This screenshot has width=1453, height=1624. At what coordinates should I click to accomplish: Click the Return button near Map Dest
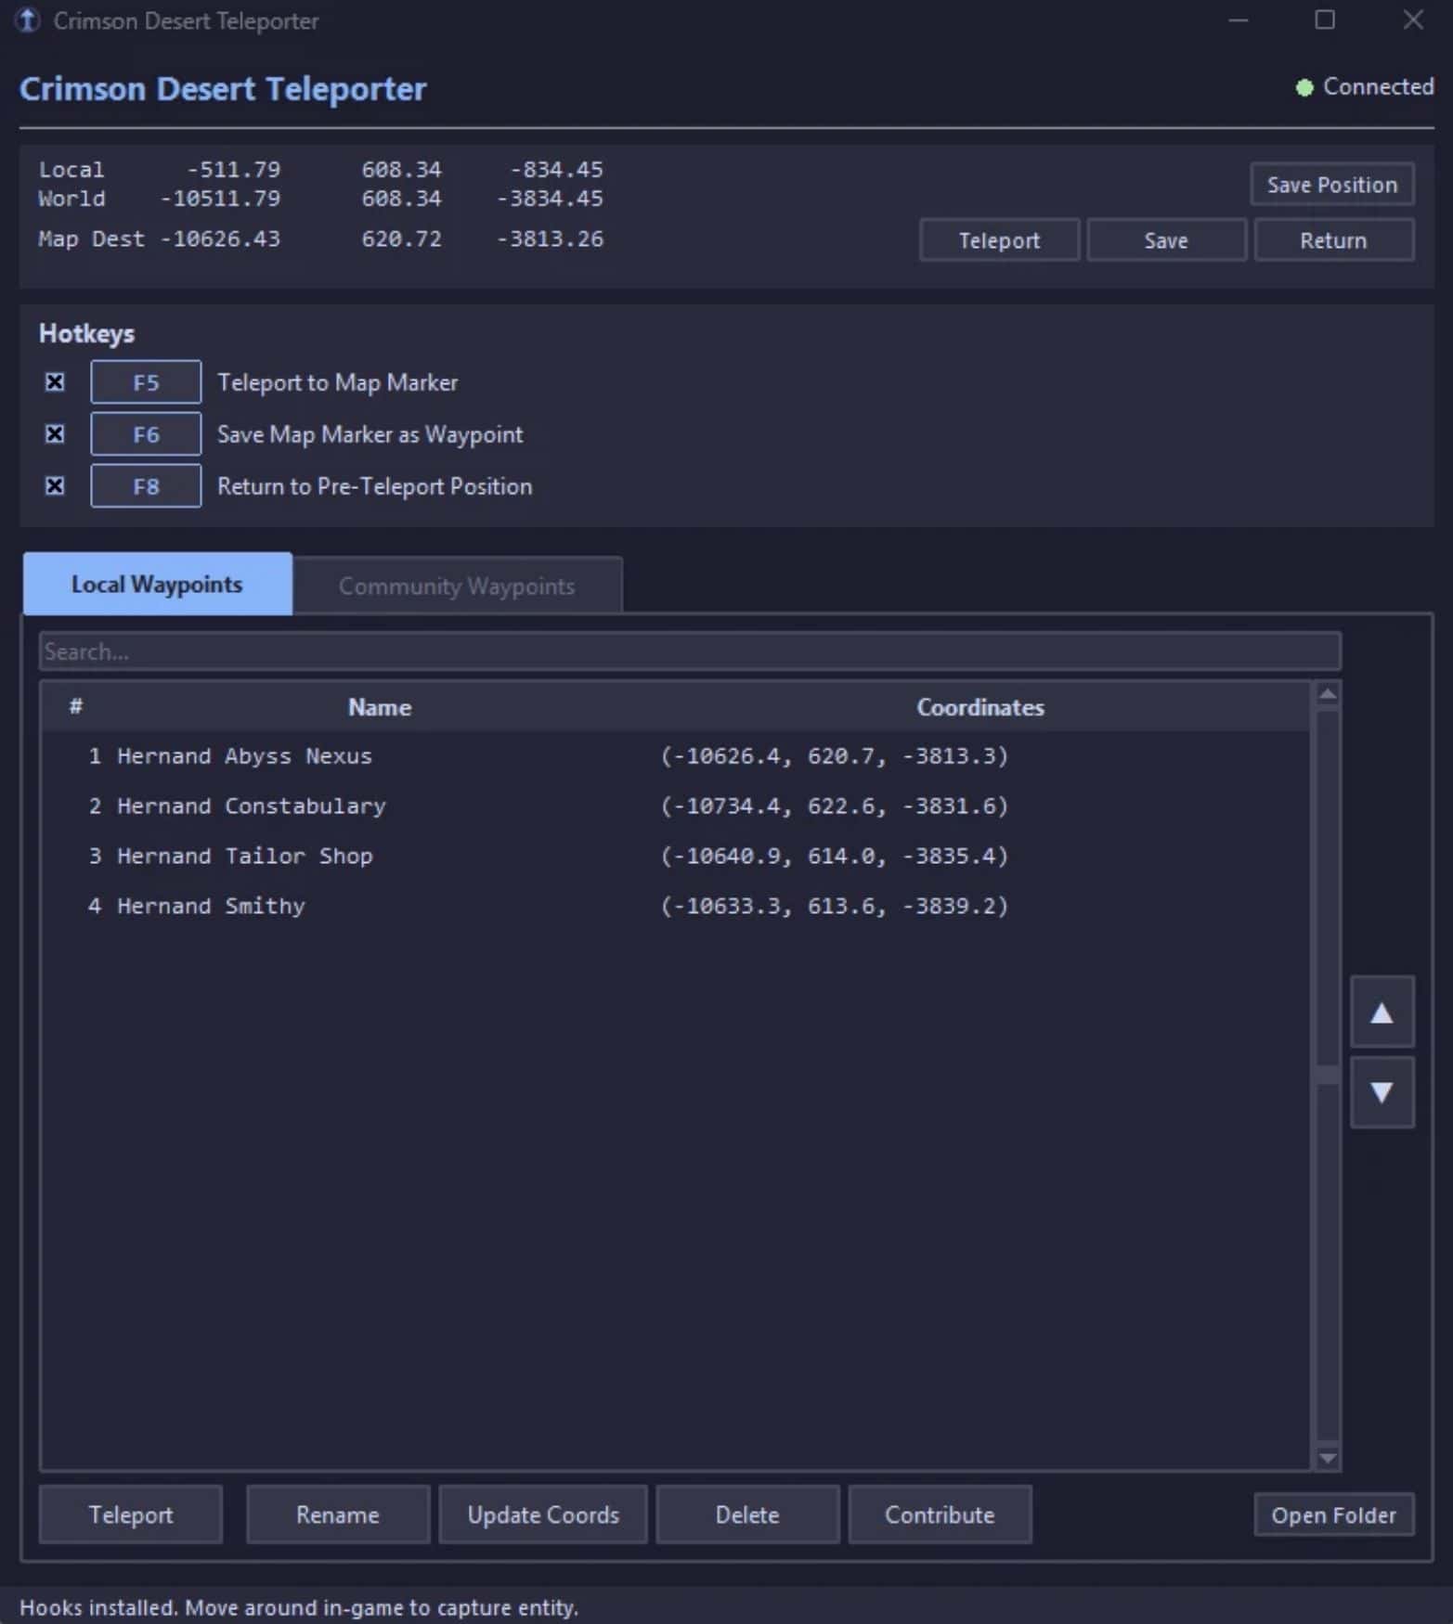(x=1333, y=240)
